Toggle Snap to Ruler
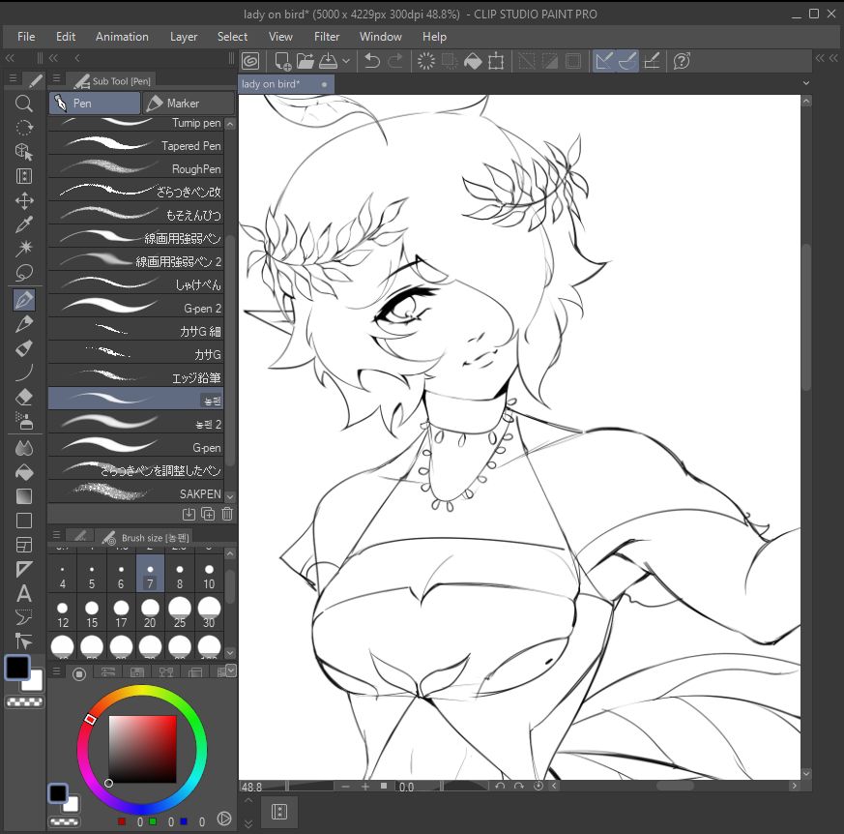The width and height of the screenshot is (844, 834). tap(604, 61)
